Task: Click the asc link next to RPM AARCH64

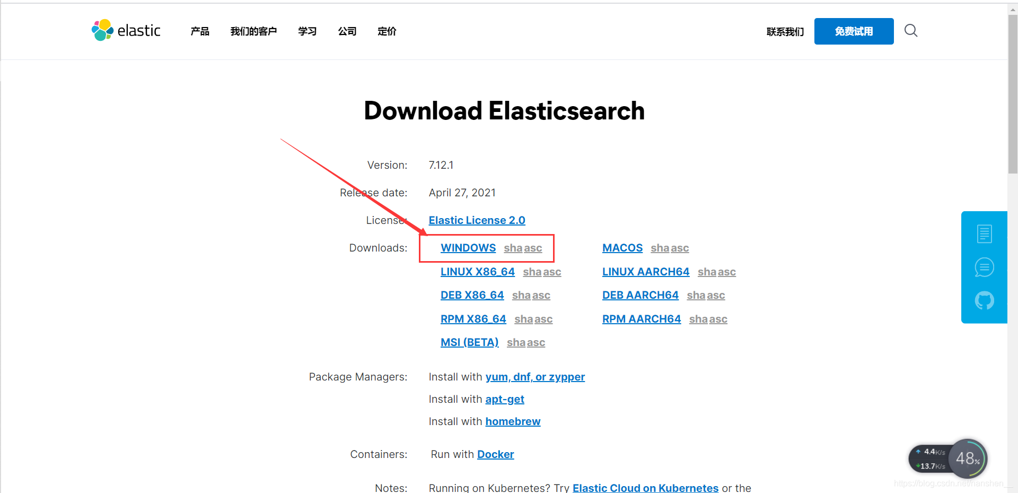Action: click(718, 319)
